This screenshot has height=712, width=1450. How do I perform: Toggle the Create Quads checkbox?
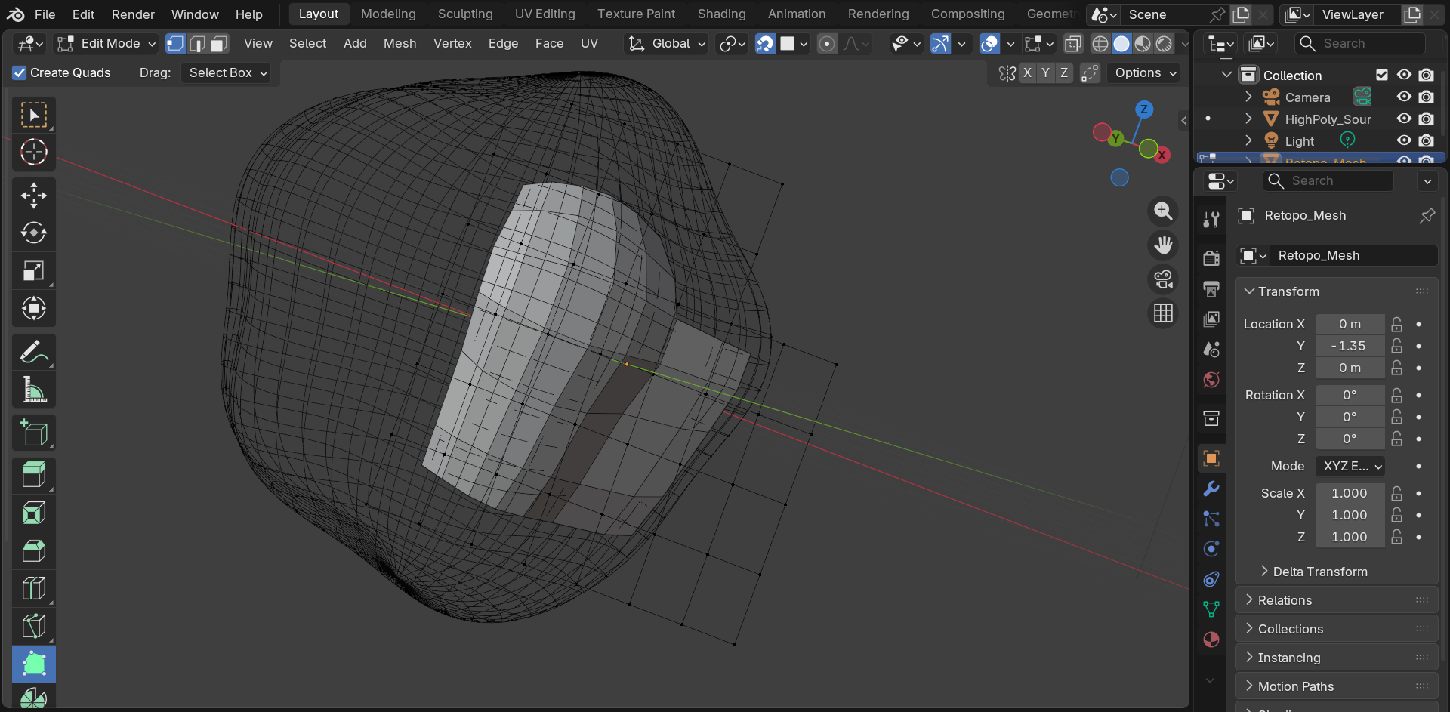coord(20,72)
